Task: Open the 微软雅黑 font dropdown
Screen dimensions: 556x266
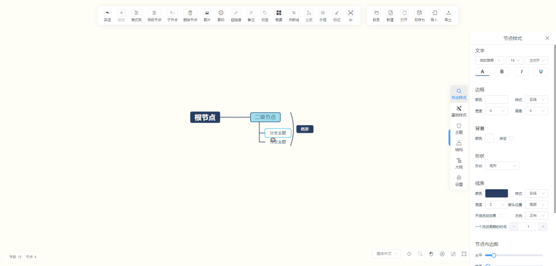Action: pyautogui.click(x=490, y=61)
